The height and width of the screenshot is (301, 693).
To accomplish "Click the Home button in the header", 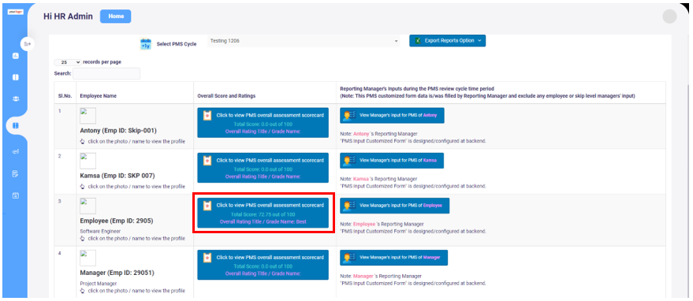I will [x=115, y=17].
